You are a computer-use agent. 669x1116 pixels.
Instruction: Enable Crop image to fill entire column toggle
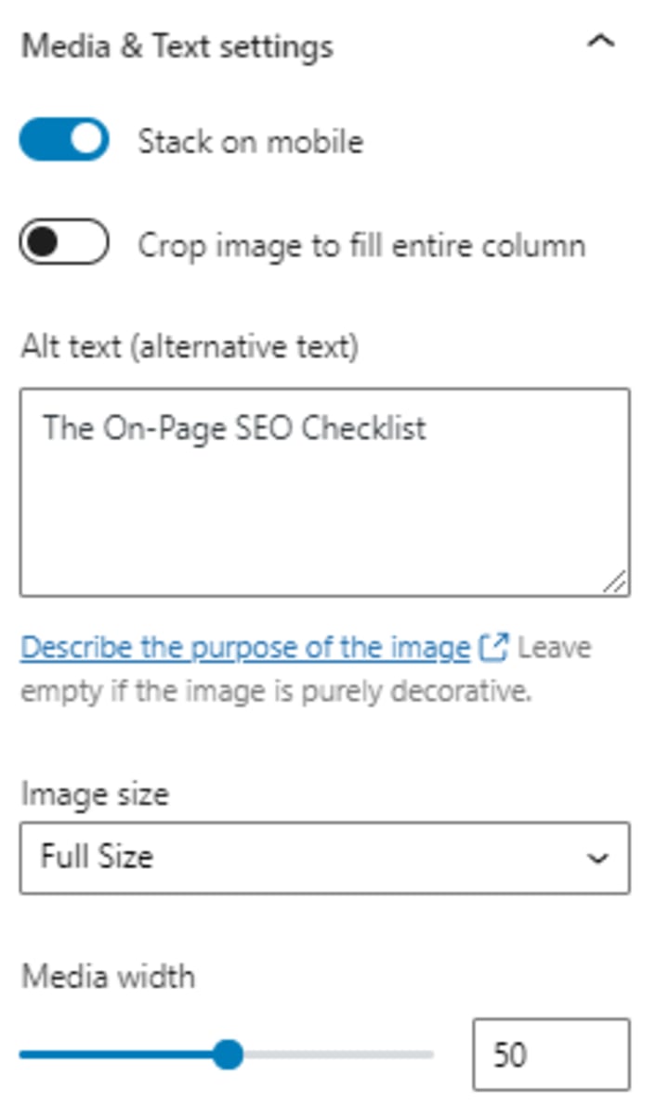(64, 242)
